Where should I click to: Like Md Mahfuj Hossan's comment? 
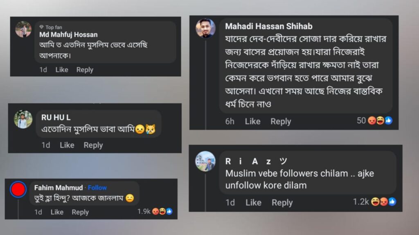(x=62, y=69)
